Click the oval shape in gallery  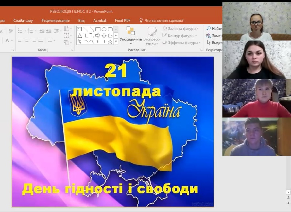point(104,29)
